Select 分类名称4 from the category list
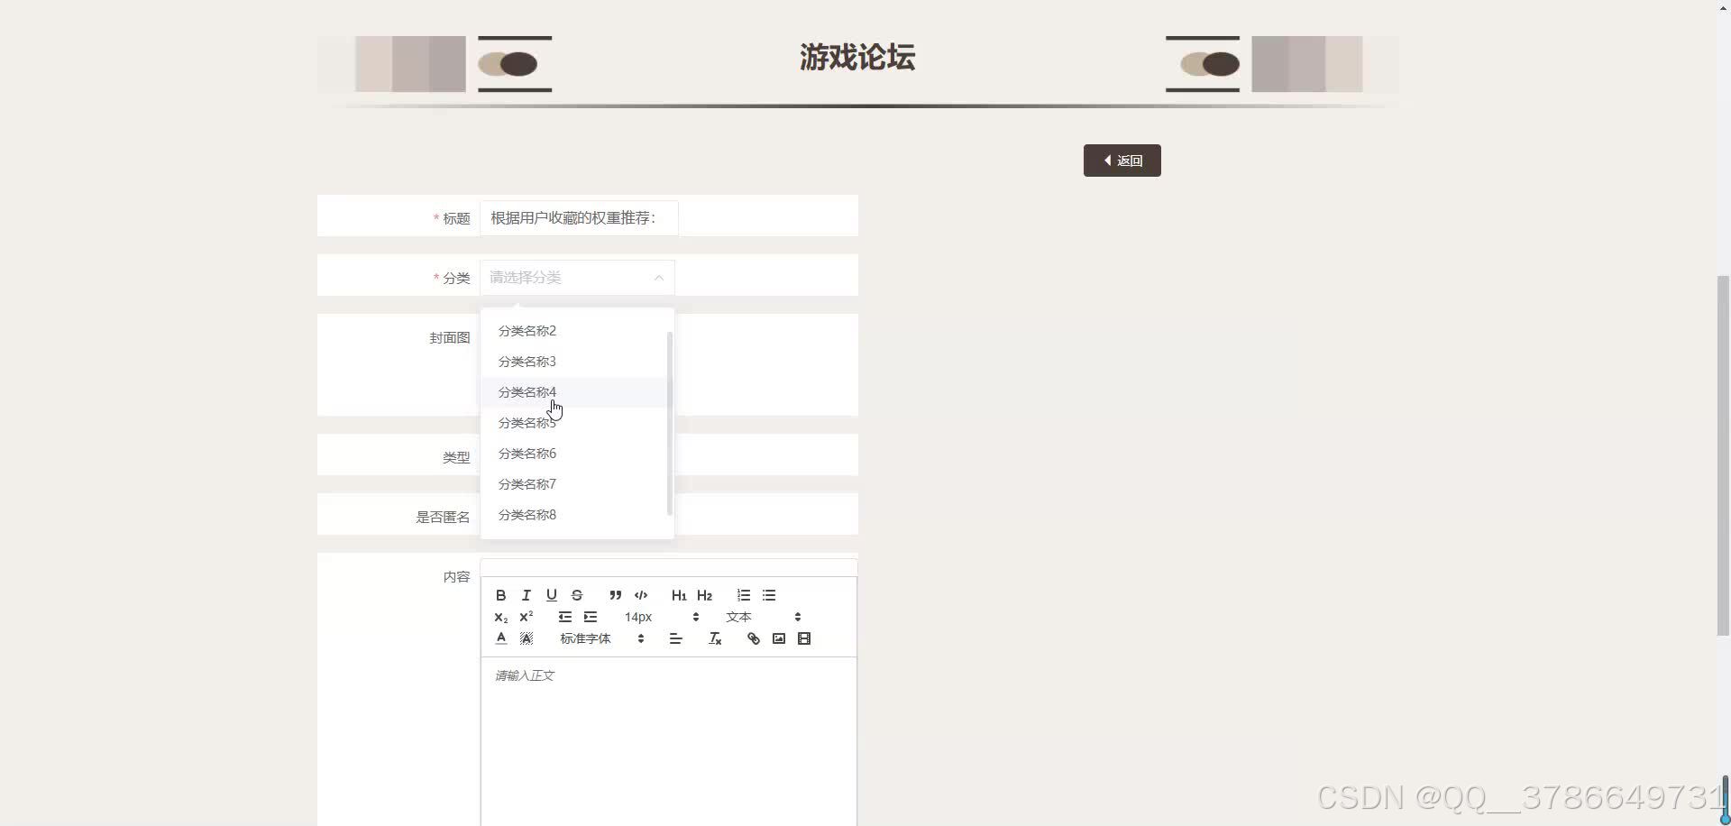 click(527, 391)
